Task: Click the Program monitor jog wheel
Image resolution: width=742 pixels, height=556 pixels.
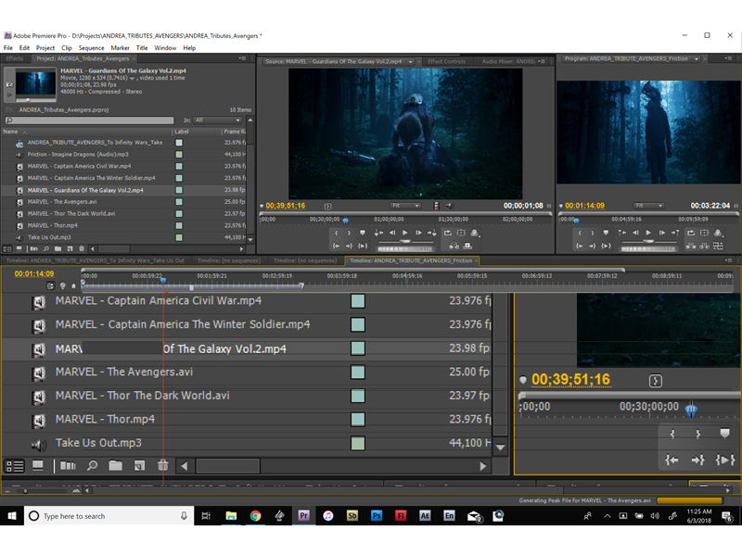Action: click(648, 248)
